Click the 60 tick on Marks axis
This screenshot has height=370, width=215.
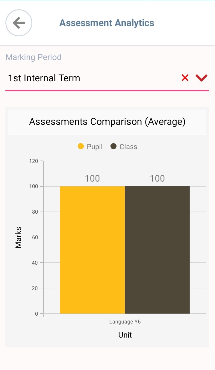pos(35,237)
